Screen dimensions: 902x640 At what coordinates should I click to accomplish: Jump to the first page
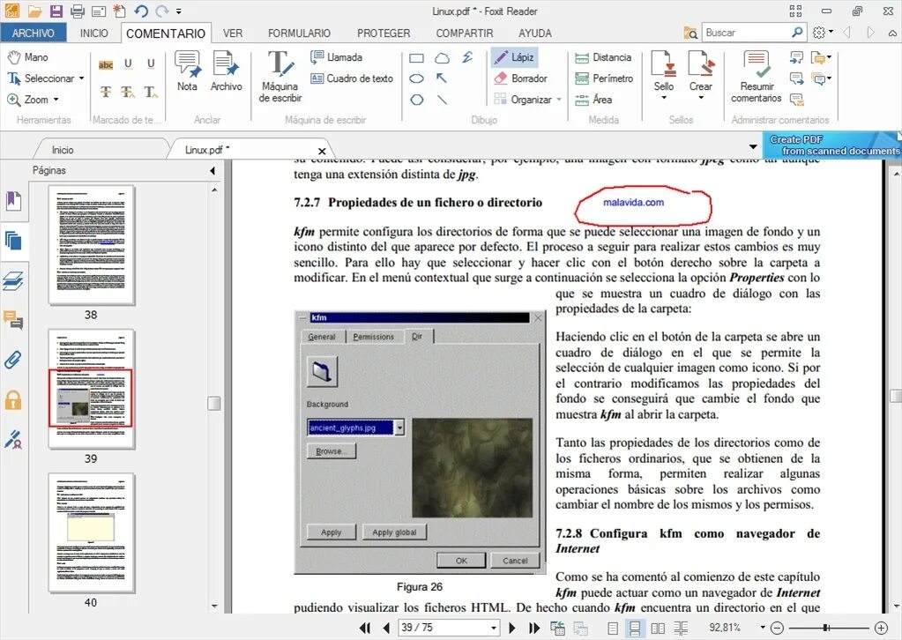tap(365, 628)
